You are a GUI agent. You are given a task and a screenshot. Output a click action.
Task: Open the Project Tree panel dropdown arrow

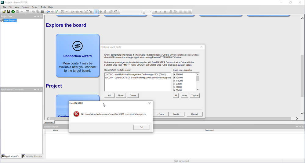35,16
